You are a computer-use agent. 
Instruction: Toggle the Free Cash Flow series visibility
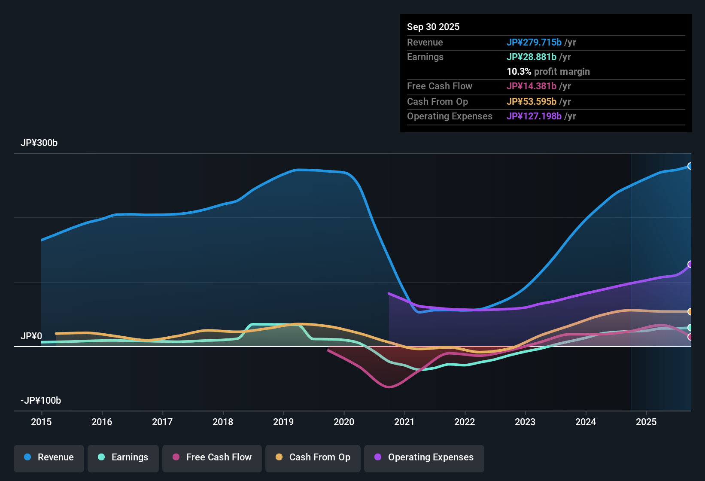pyautogui.click(x=212, y=457)
